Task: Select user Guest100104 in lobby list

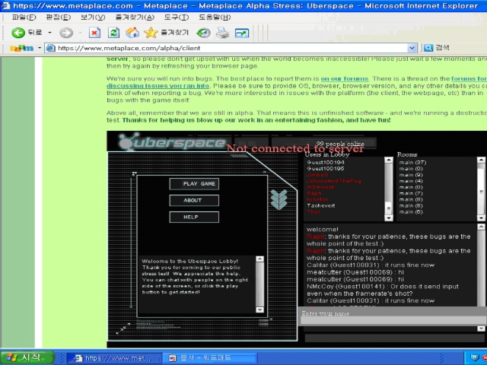Action: click(x=326, y=162)
